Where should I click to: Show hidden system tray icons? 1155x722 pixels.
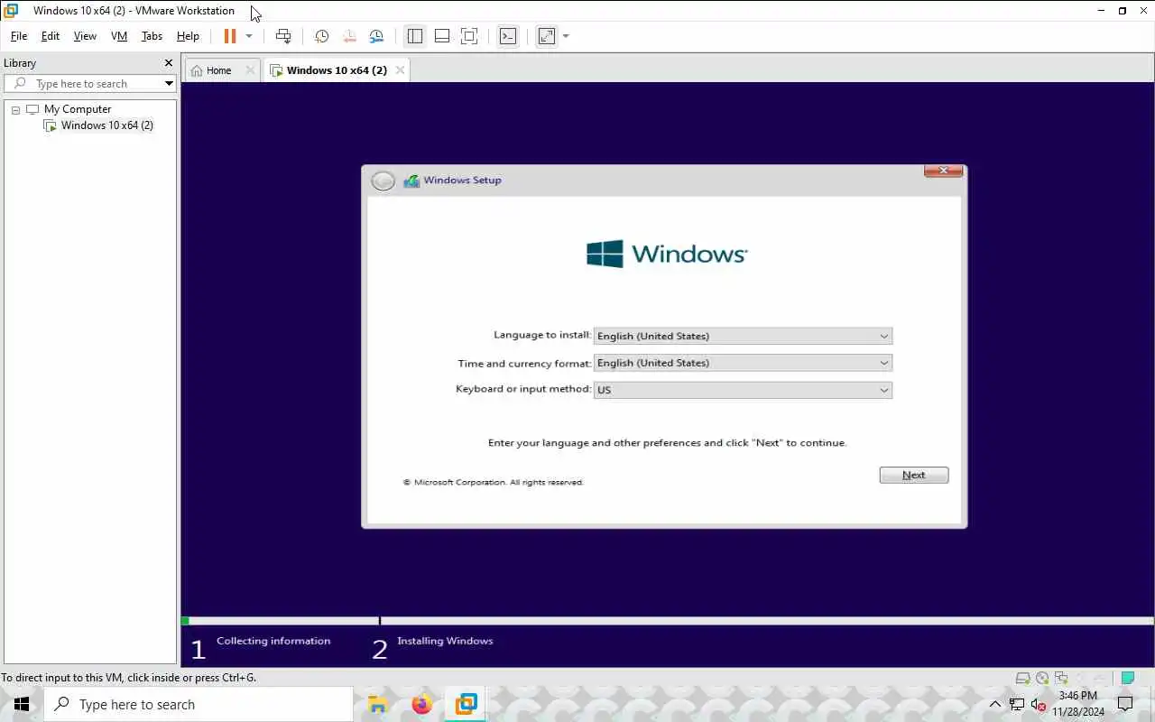pyautogui.click(x=995, y=704)
